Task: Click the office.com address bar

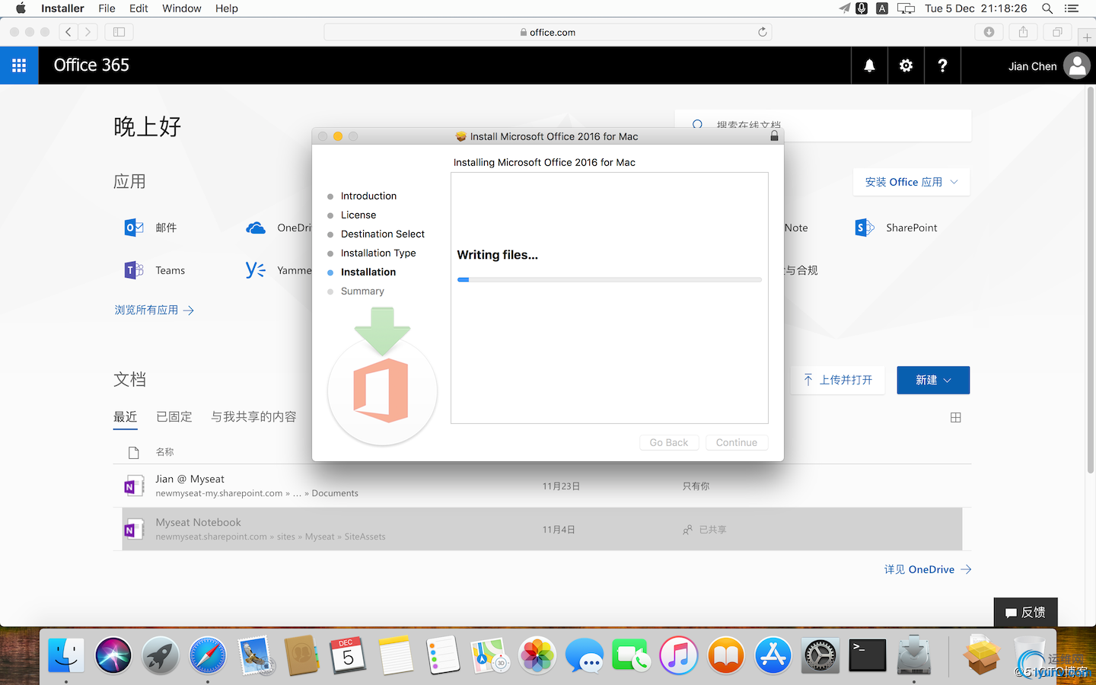Action: [548, 32]
